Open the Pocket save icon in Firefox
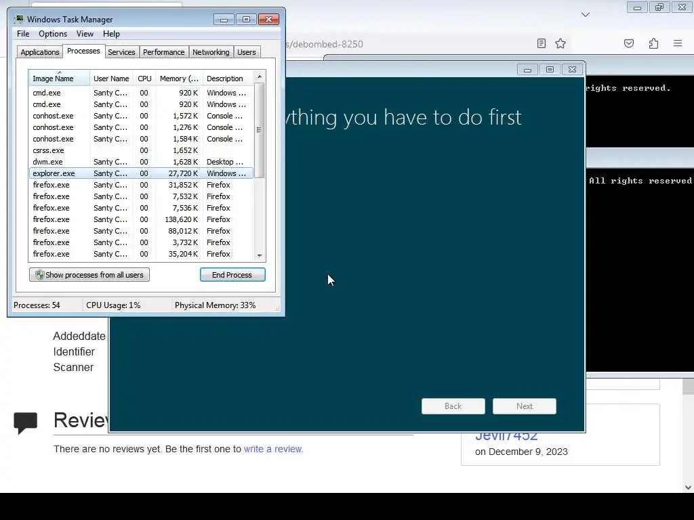Image resolution: width=694 pixels, height=520 pixels. pyautogui.click(x=628, y=43)
